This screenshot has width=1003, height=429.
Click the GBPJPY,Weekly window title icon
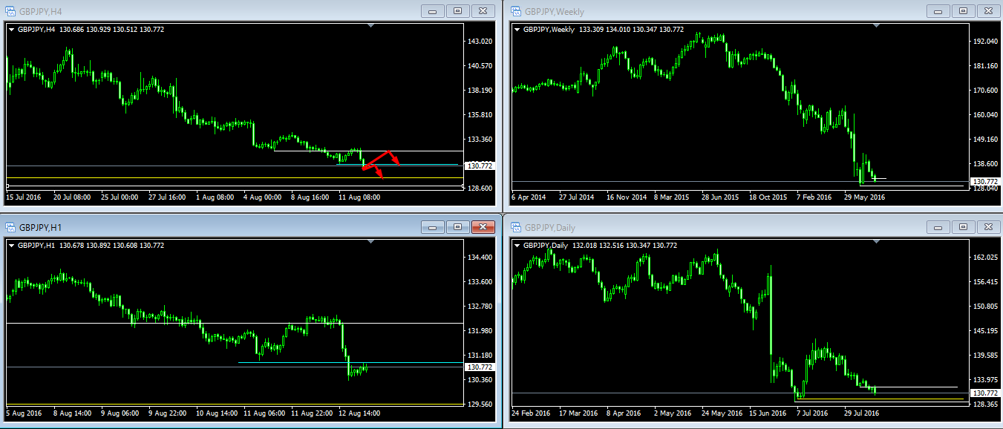click(x=515, y=11)
